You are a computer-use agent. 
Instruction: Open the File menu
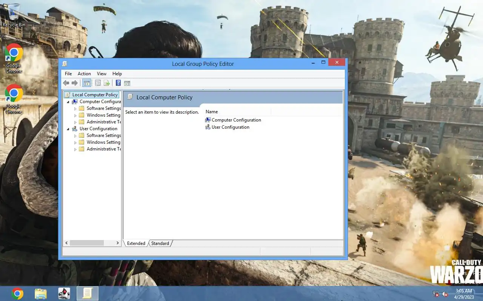(x=68, y=74)
